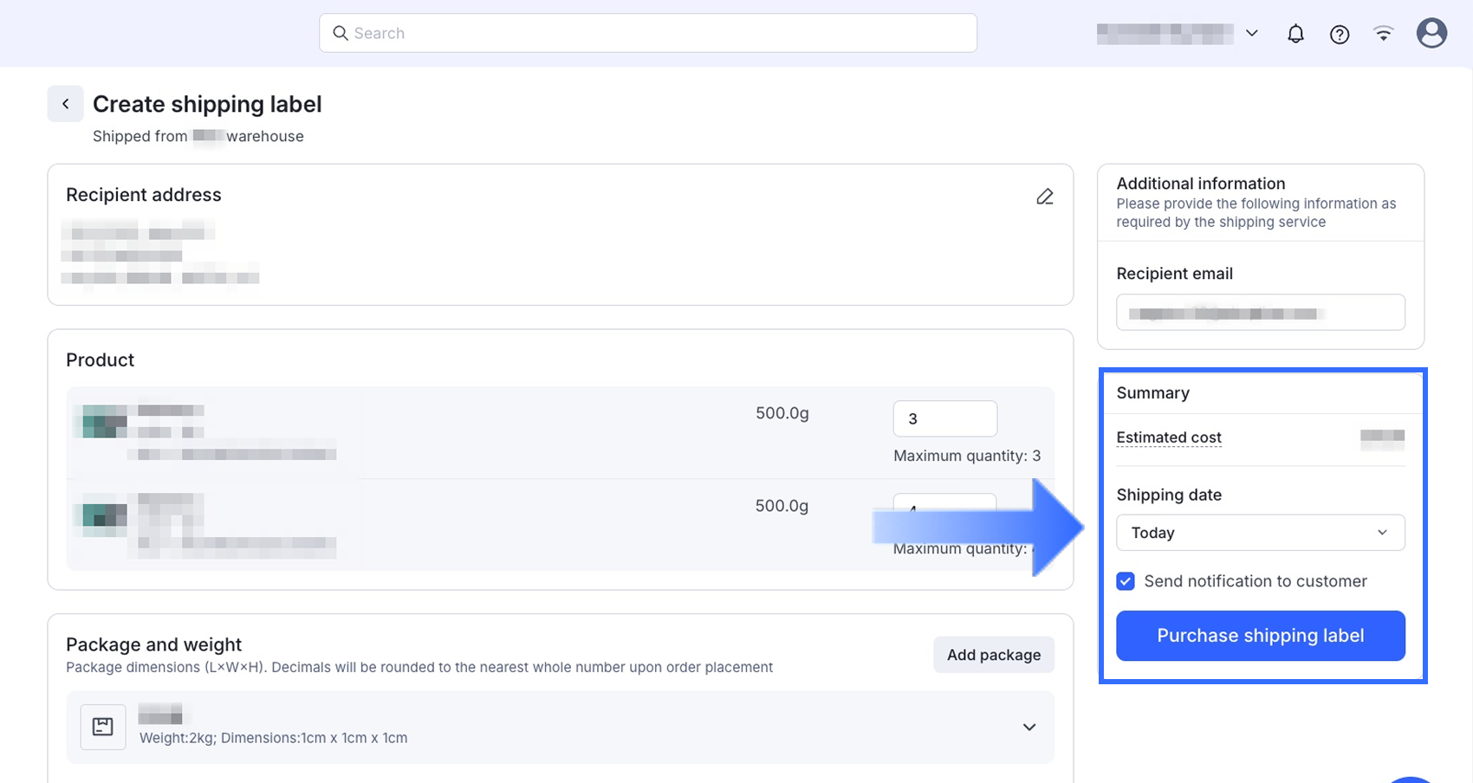
Task: Expand the package details chevron
Action: [1029, 727]
